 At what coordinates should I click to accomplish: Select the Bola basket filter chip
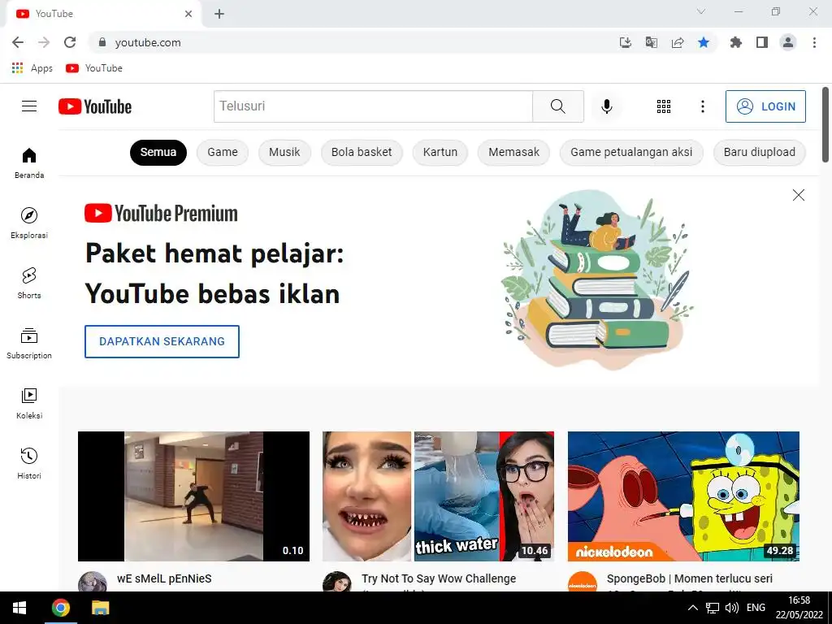(x=362, y=152)
